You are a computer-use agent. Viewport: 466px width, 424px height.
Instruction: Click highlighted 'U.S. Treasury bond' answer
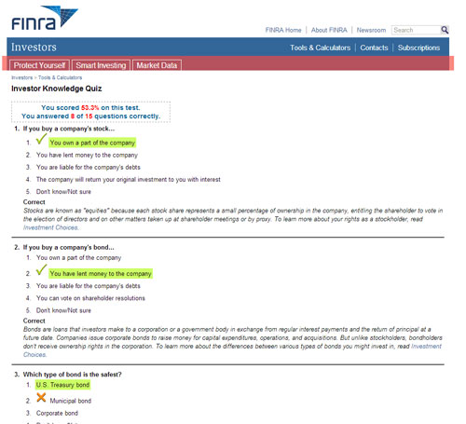pyautogui.click(x=62, y=385)
